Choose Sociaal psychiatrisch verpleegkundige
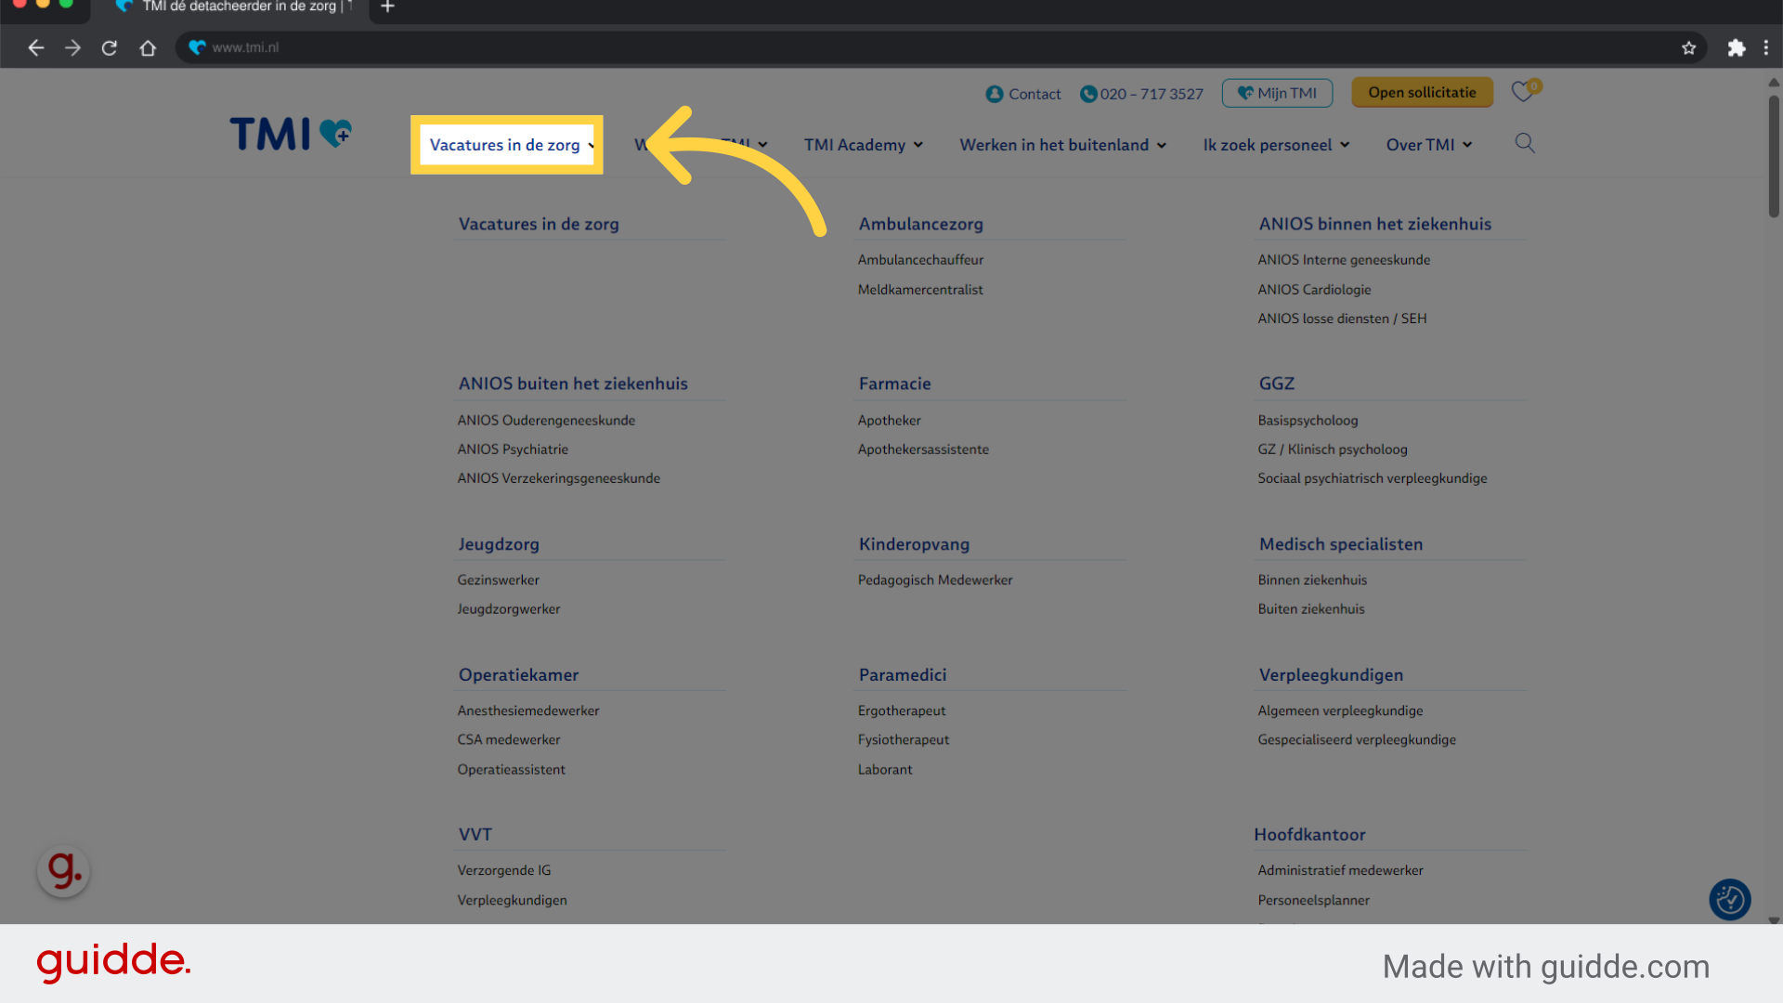 1373,478
